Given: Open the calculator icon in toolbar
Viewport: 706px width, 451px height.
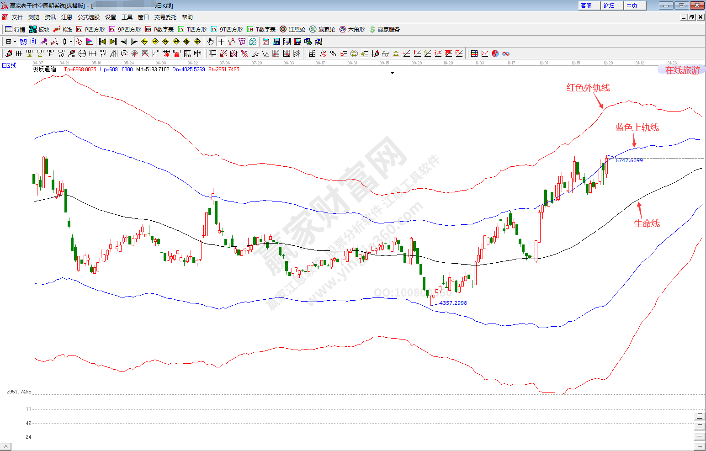Looking at the screenshot, I should point(276,42).
